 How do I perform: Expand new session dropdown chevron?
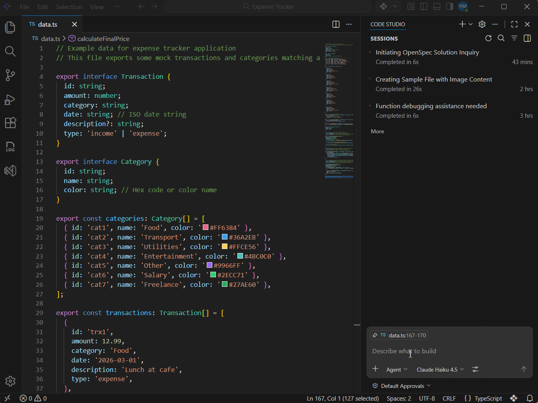click(x=471, y=24)
